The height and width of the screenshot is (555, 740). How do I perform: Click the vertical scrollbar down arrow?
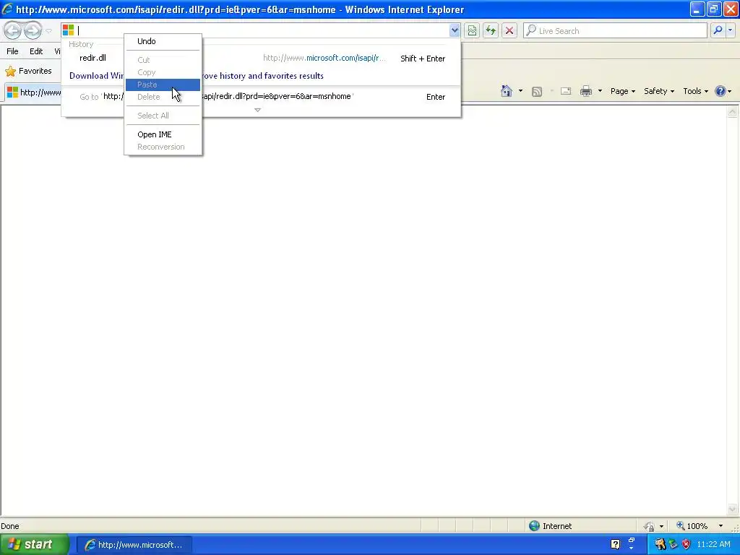(x=732, y=509)
